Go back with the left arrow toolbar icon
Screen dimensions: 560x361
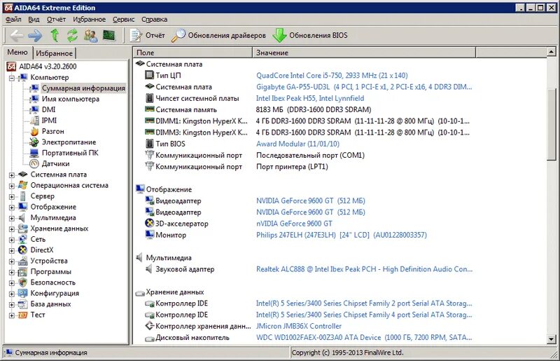click(x=16, y=35)
